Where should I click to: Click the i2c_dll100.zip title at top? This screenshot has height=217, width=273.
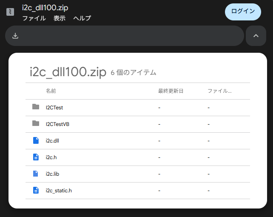[x=45, y=8]
